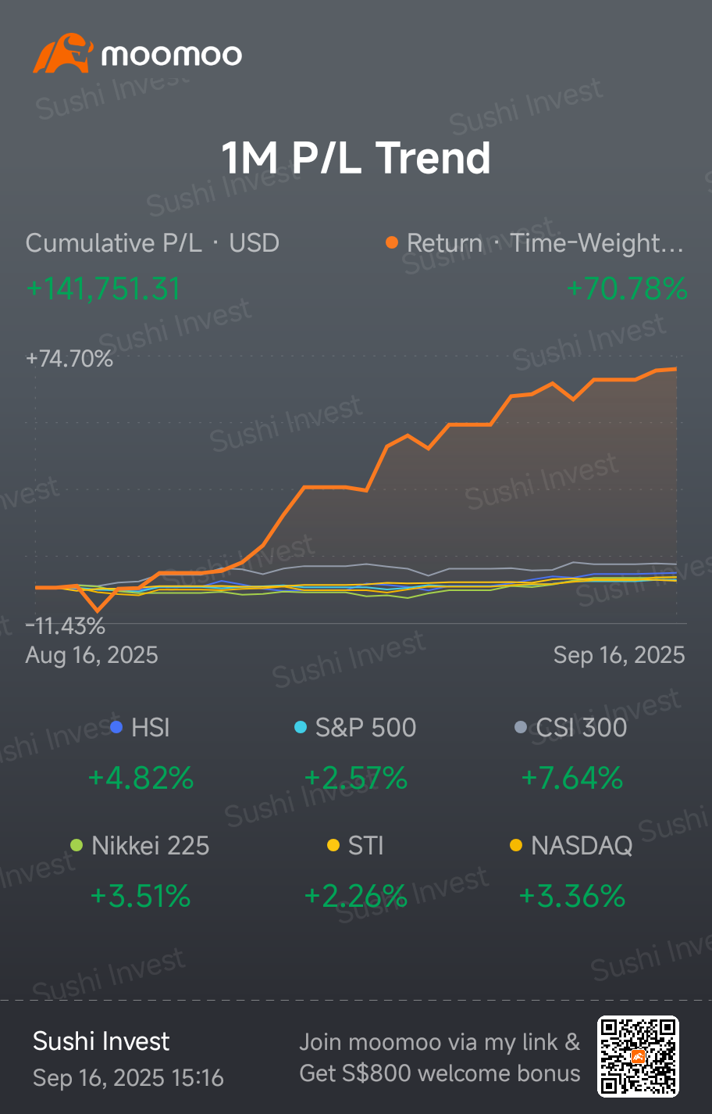The width and height of the screenshot is (712, 1114).
Task: Click the cyan S&P 500 legend dot
Action: [x=301, y=728]
